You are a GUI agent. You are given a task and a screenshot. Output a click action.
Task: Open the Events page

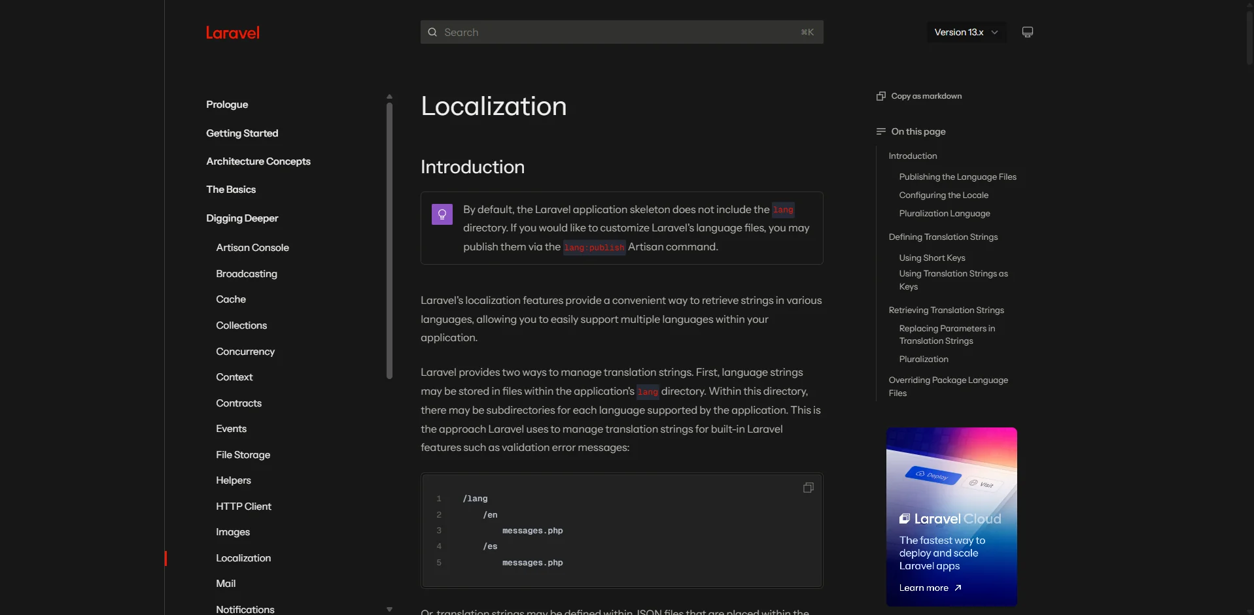point(231,429)
